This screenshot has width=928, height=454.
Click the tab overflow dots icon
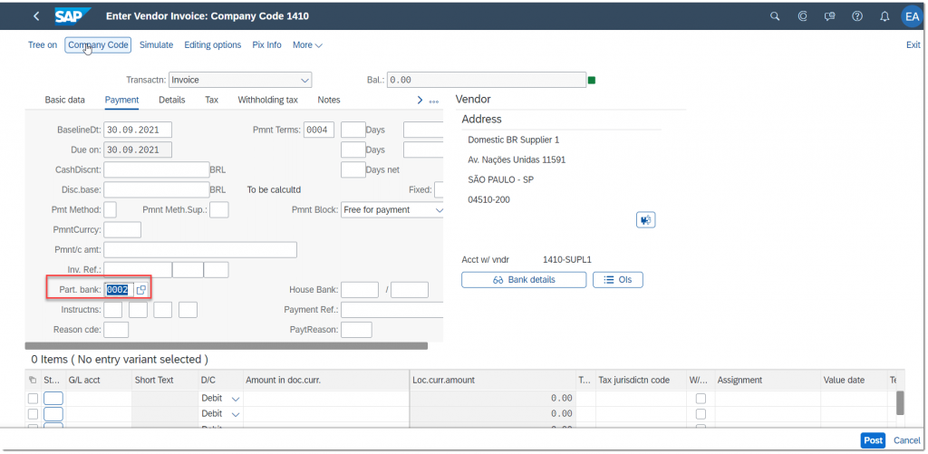coord(434,101)
